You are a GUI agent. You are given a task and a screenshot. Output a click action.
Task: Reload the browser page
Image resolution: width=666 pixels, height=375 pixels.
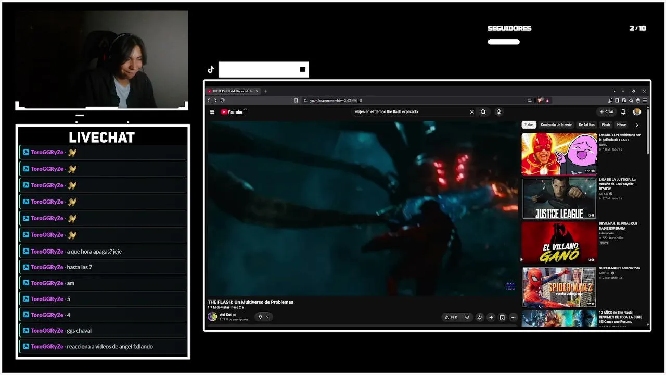pyautogui.click(x=223, y=101)
